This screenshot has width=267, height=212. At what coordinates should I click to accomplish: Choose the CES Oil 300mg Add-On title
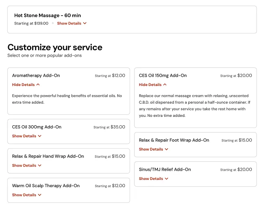click(x=37, y=127)
